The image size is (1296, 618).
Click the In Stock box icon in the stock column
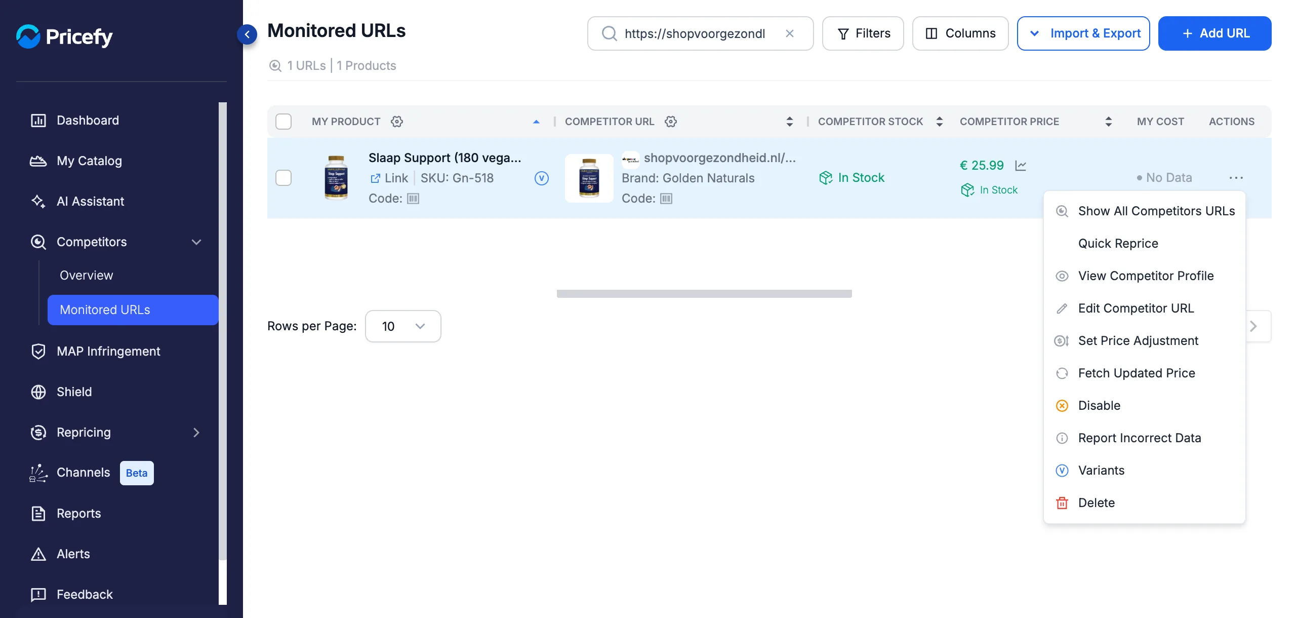click(x=826, y=178)
